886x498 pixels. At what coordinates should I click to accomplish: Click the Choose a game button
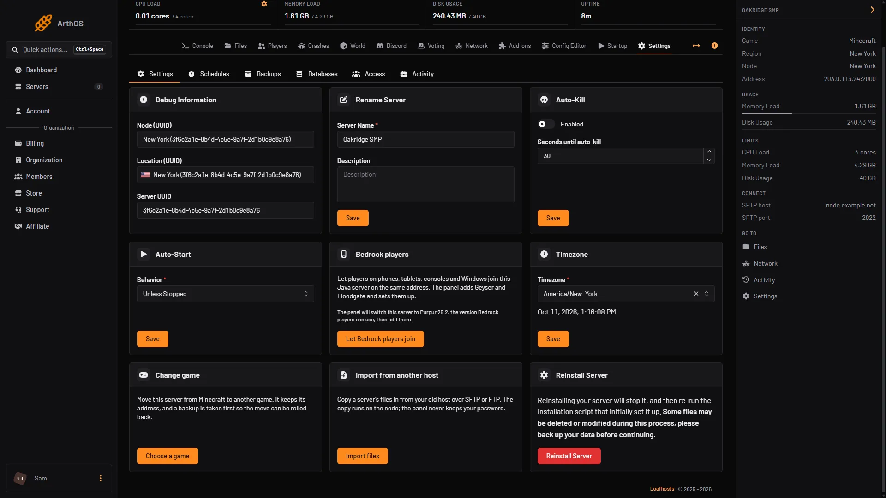point(167,456)
